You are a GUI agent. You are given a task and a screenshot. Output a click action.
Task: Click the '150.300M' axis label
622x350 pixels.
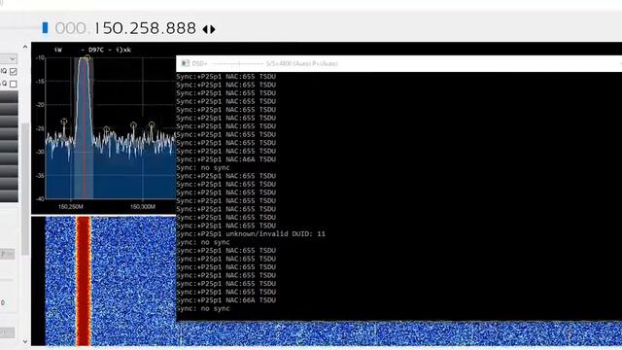click(143, 207)
